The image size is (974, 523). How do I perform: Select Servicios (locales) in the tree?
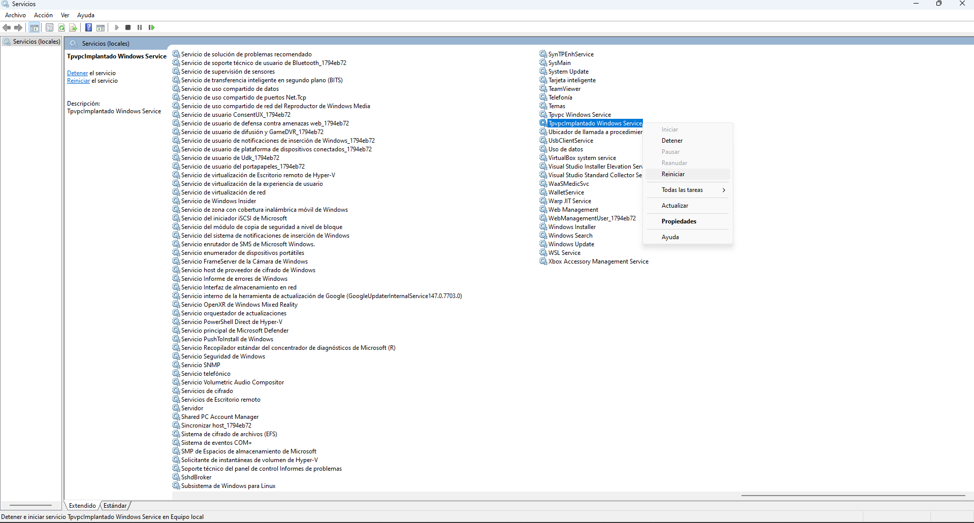(36, 42)
